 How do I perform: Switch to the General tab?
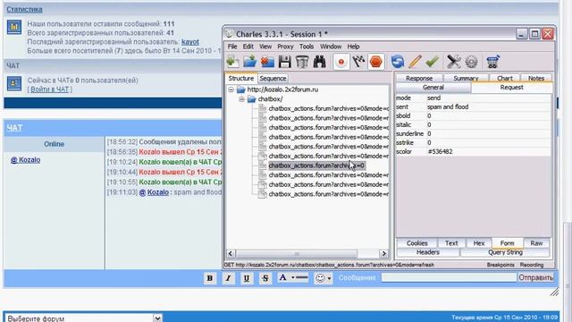coord(433,88)
